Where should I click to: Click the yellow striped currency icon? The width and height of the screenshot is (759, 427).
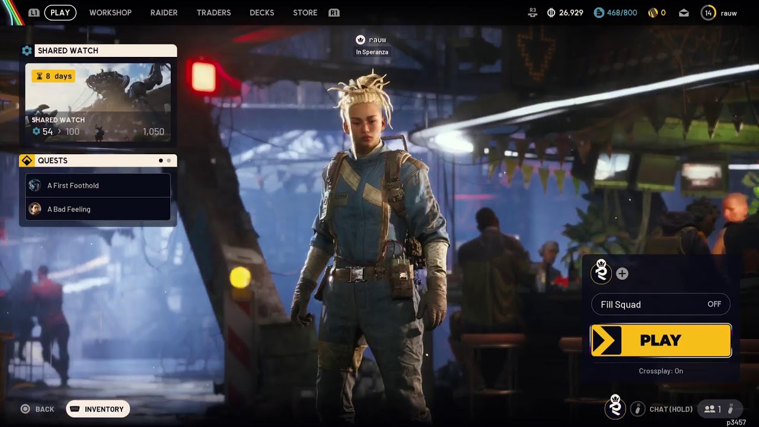653,12
